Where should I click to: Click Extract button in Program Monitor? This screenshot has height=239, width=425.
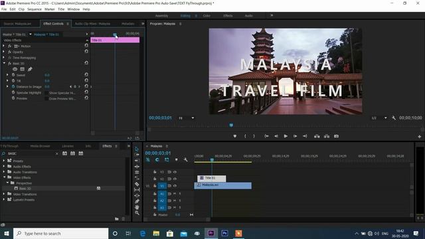pyautogui.click(x=327, y=136)
